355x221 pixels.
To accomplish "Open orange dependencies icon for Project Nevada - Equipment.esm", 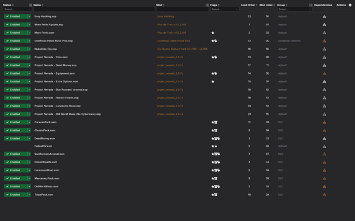I will 324,73.
